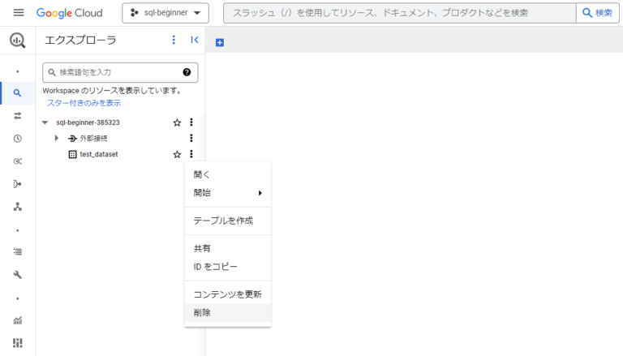Image resolution: width=623 pixels, height=356 pixels.
Task: Click the wrench icon in left sidebar
Action: point(18,275)
